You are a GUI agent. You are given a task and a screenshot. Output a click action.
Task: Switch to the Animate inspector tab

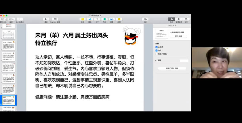pos(179,19)
